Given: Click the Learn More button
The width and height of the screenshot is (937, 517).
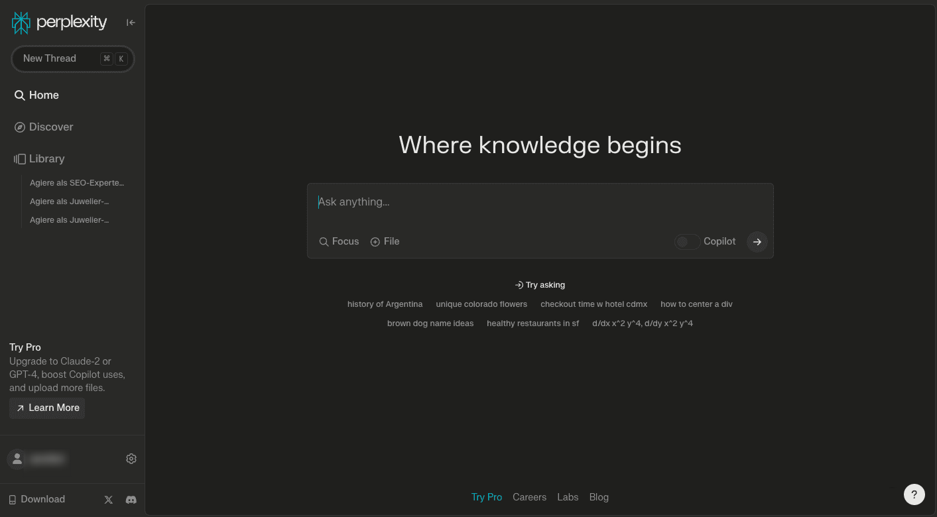Looking at the screenshot, I should (x=47, y=408).
